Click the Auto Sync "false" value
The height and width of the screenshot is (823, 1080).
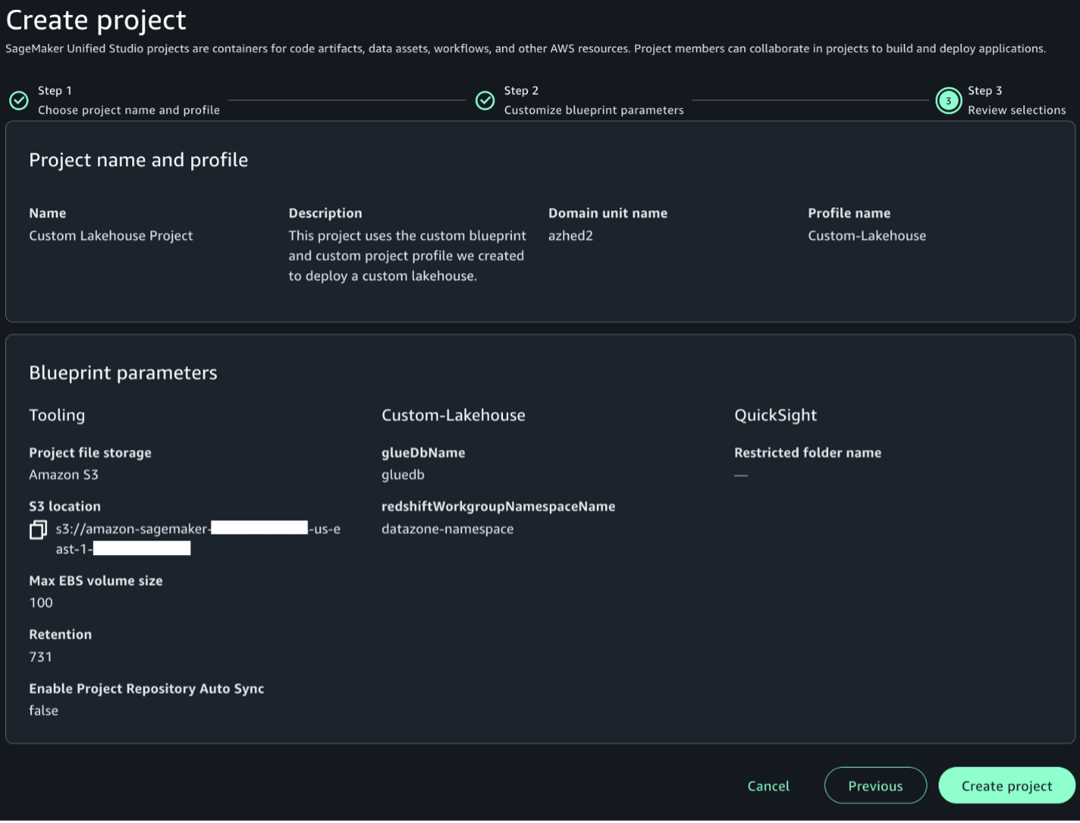[x=43, y=710]
